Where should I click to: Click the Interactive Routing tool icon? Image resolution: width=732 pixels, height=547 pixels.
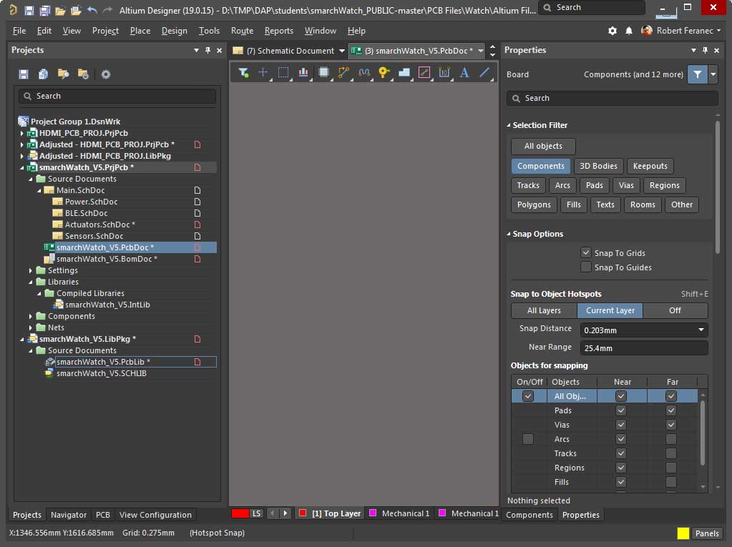point(343,72)
